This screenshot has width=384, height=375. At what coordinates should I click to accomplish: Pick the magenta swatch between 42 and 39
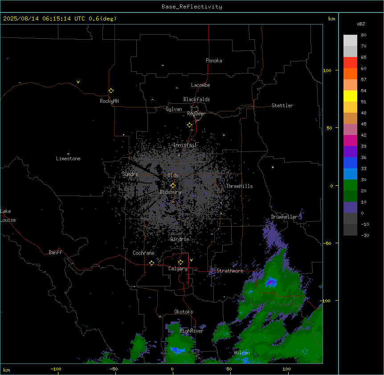350,140
